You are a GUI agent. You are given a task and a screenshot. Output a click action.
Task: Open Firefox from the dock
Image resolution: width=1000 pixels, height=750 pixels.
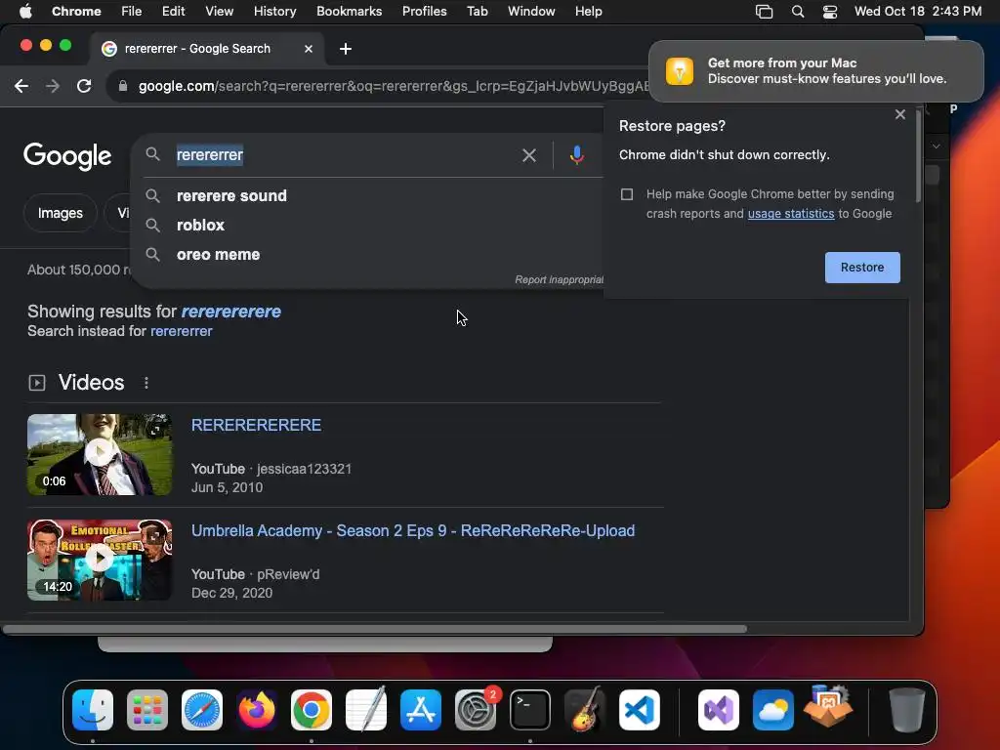(x=257, y=710)
